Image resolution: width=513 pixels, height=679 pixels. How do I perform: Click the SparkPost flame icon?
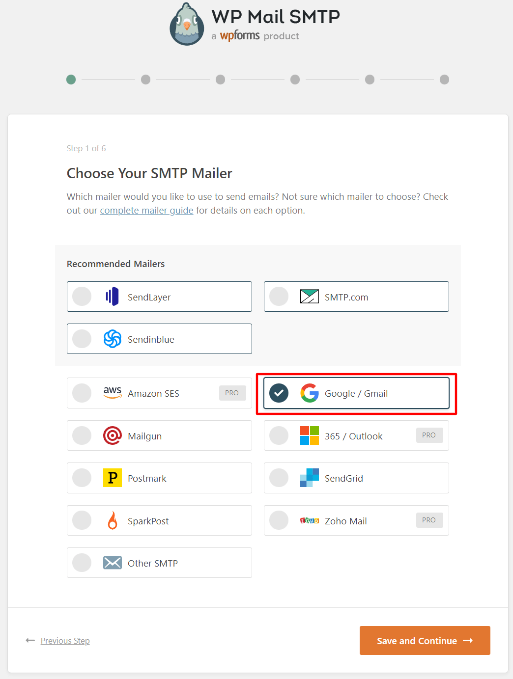coord(113,520)
